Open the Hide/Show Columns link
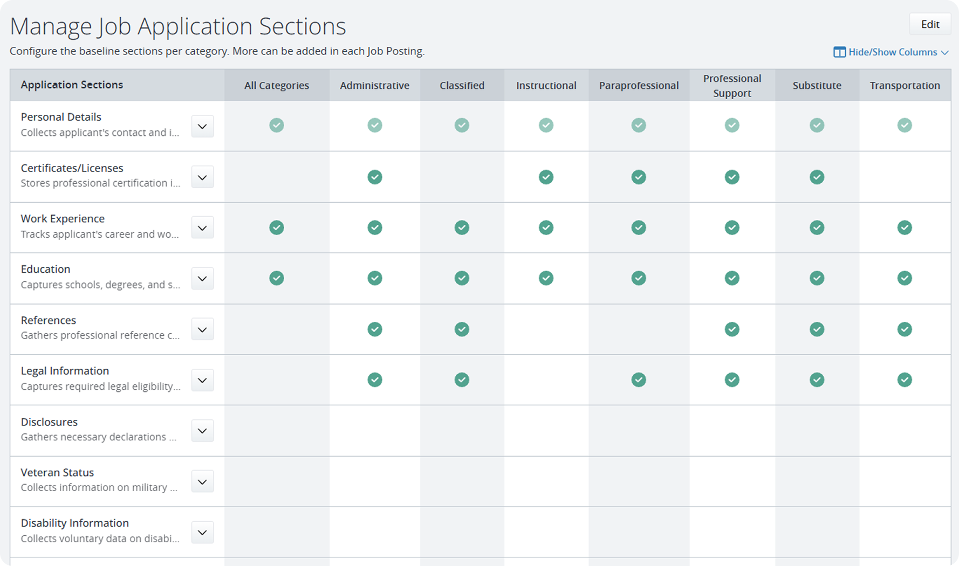Viewport: 959px width, 566px height. [x=893, y=52]
